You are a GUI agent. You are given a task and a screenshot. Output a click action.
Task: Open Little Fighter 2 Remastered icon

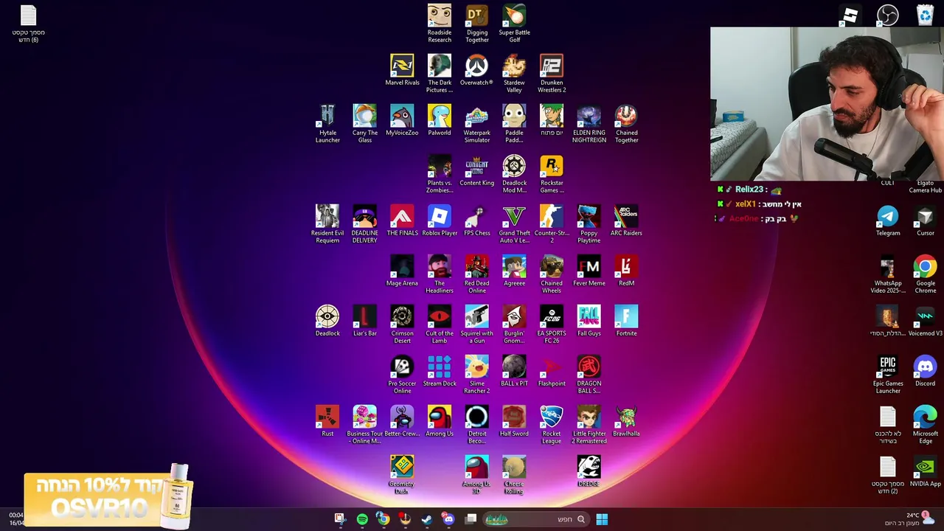pyautogui.click(x=589, y=424)
